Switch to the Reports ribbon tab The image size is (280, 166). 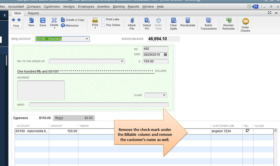click(x=33, y=13)
